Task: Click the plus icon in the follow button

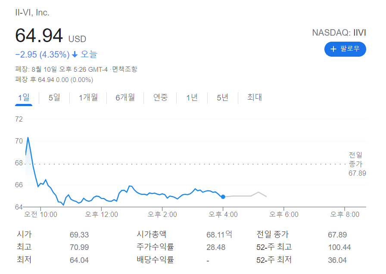Action: [333, 49]
